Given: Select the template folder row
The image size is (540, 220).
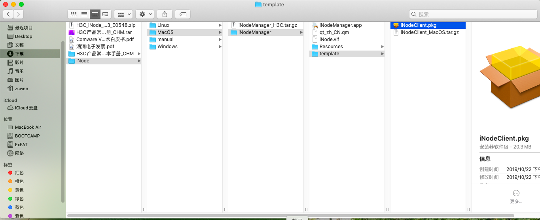Looking at the screenshot, I should coord(347,54).
